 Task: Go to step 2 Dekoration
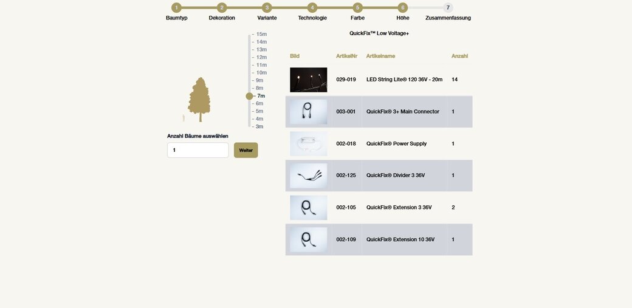coord(222,8)
